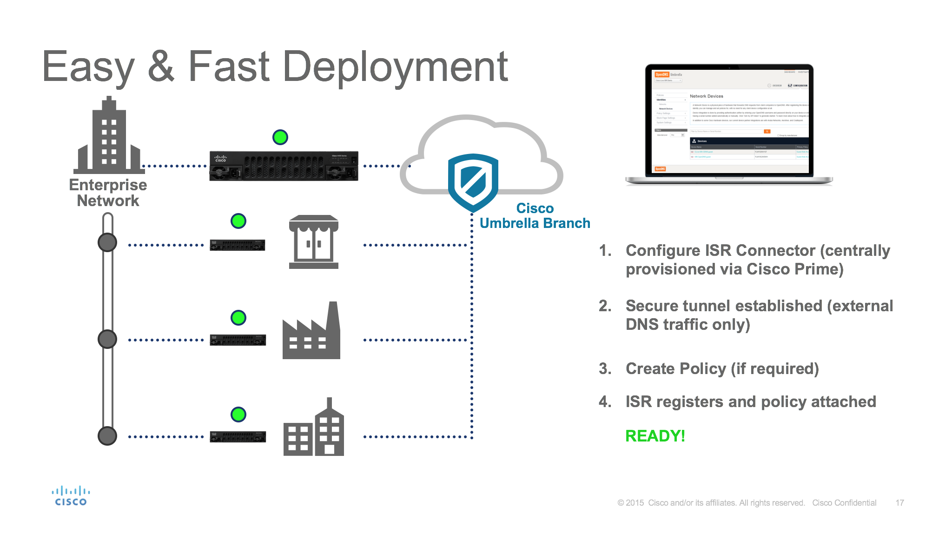Click the storefront branch icon

coord(314,242)
